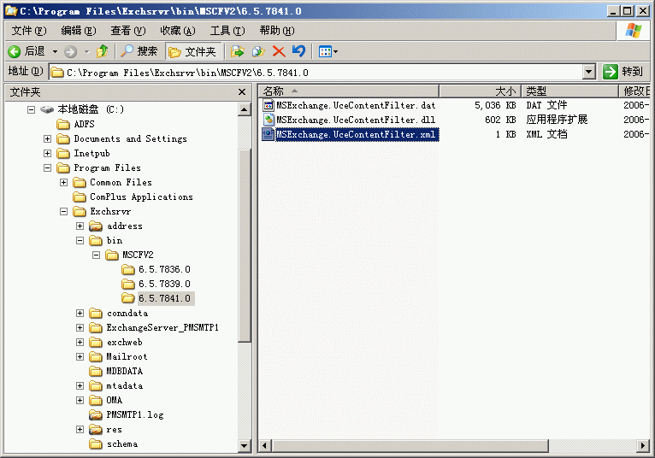The height and width of the screenshot is (458, 655).
Task: Click the 转到 Go button
Action: [623, 72]
